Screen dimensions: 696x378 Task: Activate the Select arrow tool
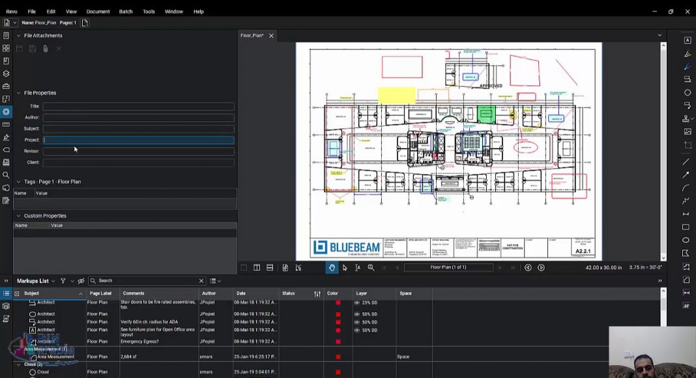(345, 267)
